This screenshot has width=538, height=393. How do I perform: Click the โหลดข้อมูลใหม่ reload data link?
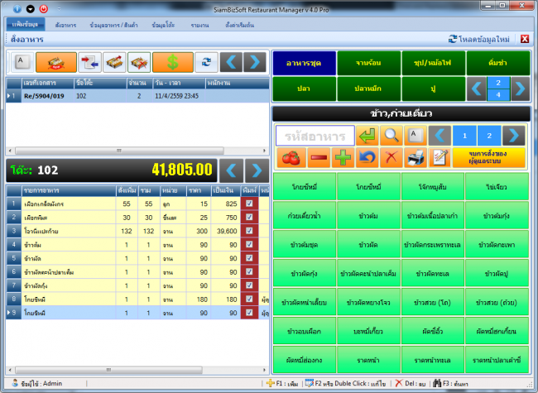(x=479, y=39)
